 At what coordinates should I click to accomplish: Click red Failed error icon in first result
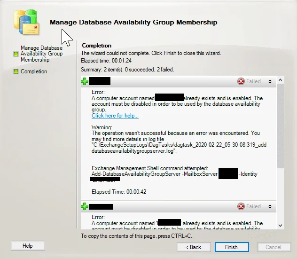pyautogui.click(x=241, y=81)
